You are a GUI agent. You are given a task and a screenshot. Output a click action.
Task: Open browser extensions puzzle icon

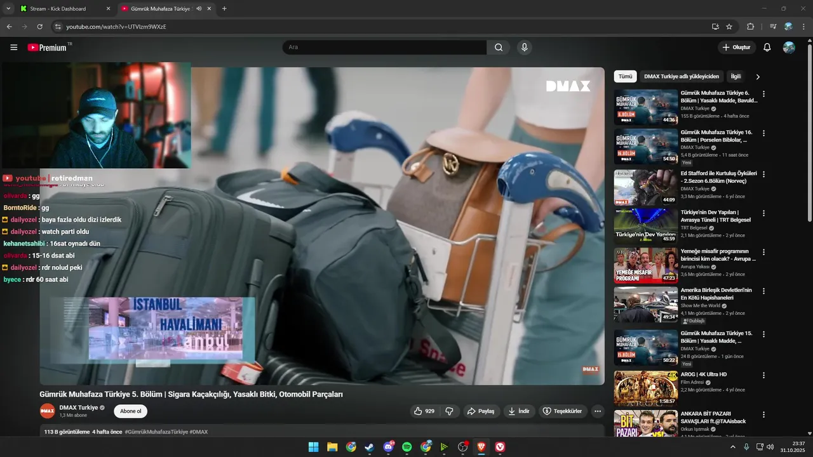coord(750,27)
